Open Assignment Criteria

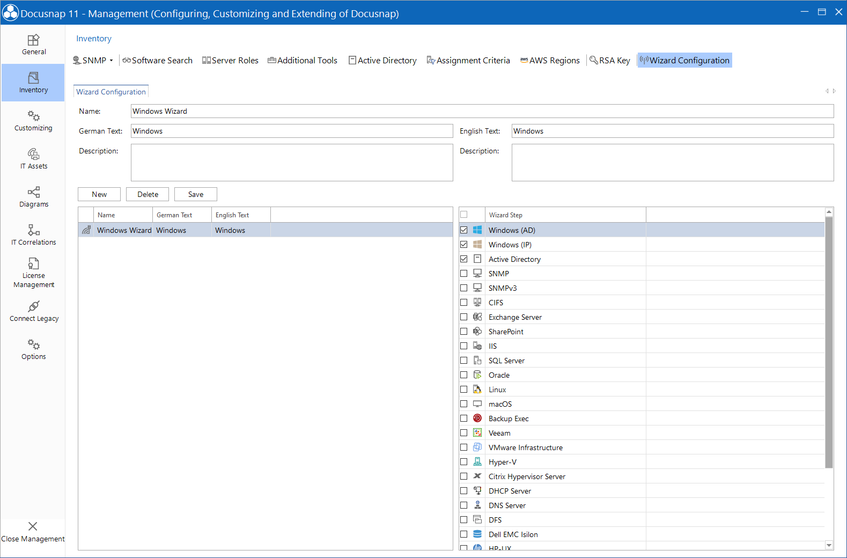pyautogui.click(x=468, y=61)
